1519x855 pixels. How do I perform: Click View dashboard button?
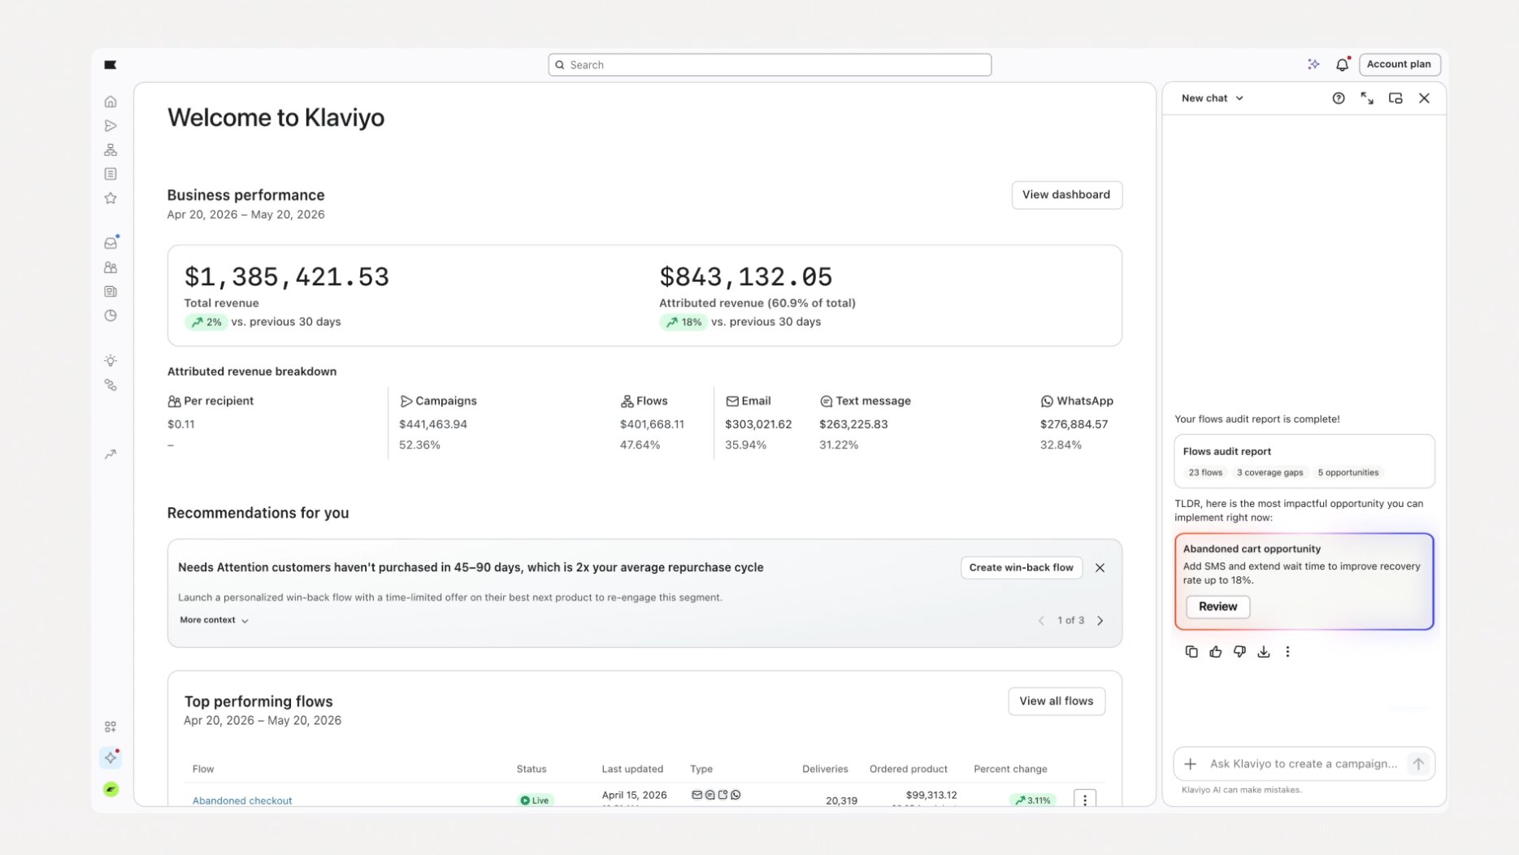pos(1066,195)
